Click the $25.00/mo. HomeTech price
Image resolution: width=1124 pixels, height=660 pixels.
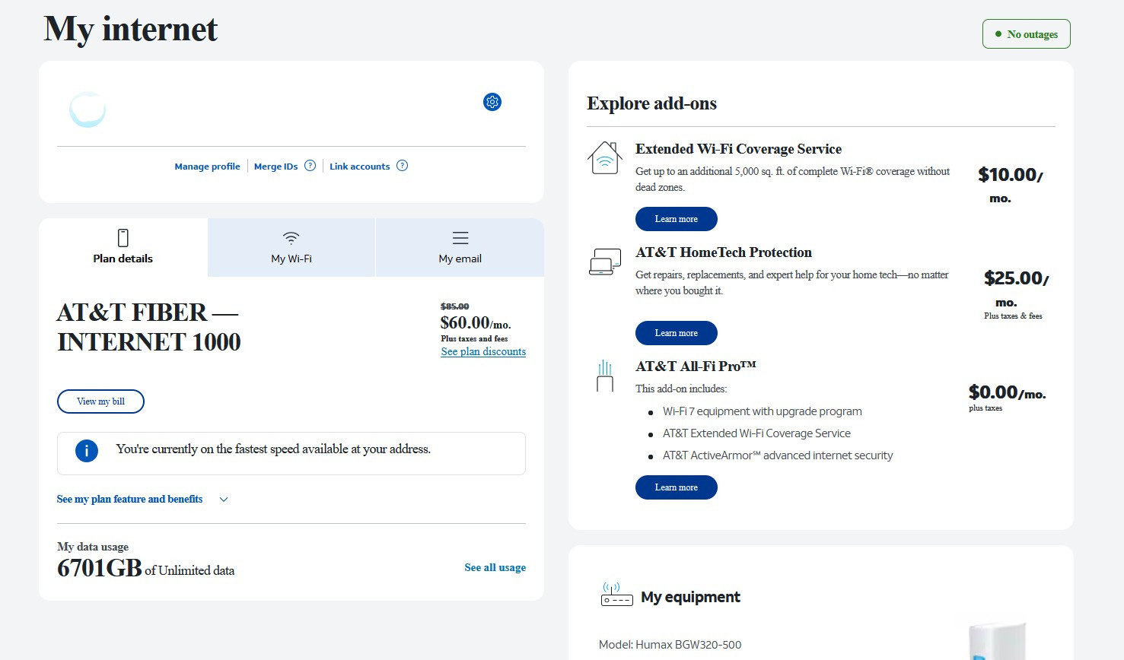[1016, 288]
